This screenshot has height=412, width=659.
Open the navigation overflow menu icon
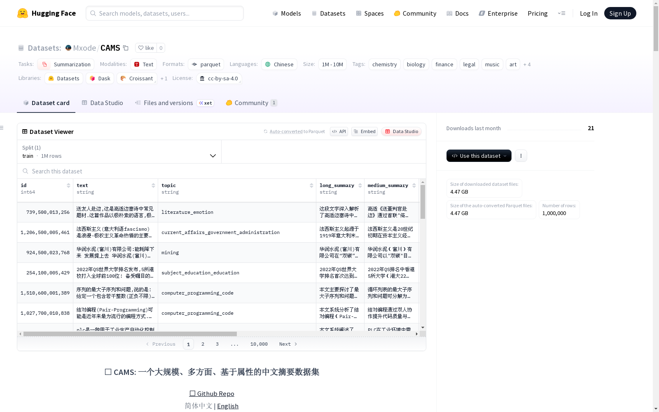coord(561,13)
